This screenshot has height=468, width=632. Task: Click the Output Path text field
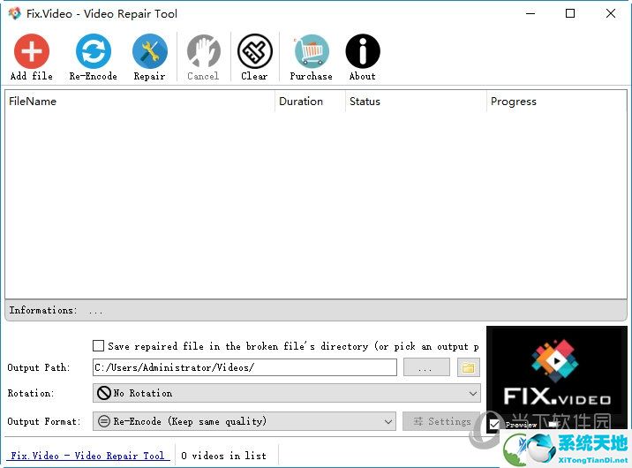coord(245,367)
